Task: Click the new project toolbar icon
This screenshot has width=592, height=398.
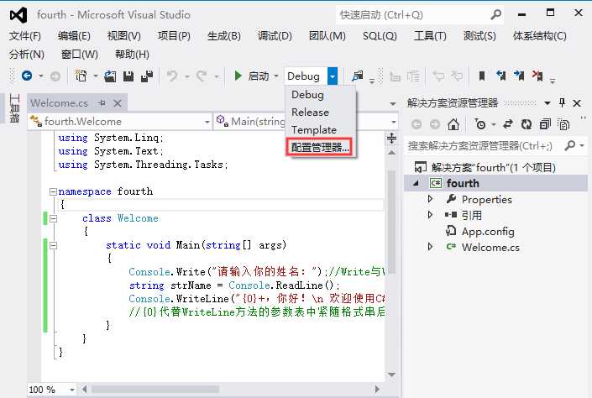Action: coord(81,76)
